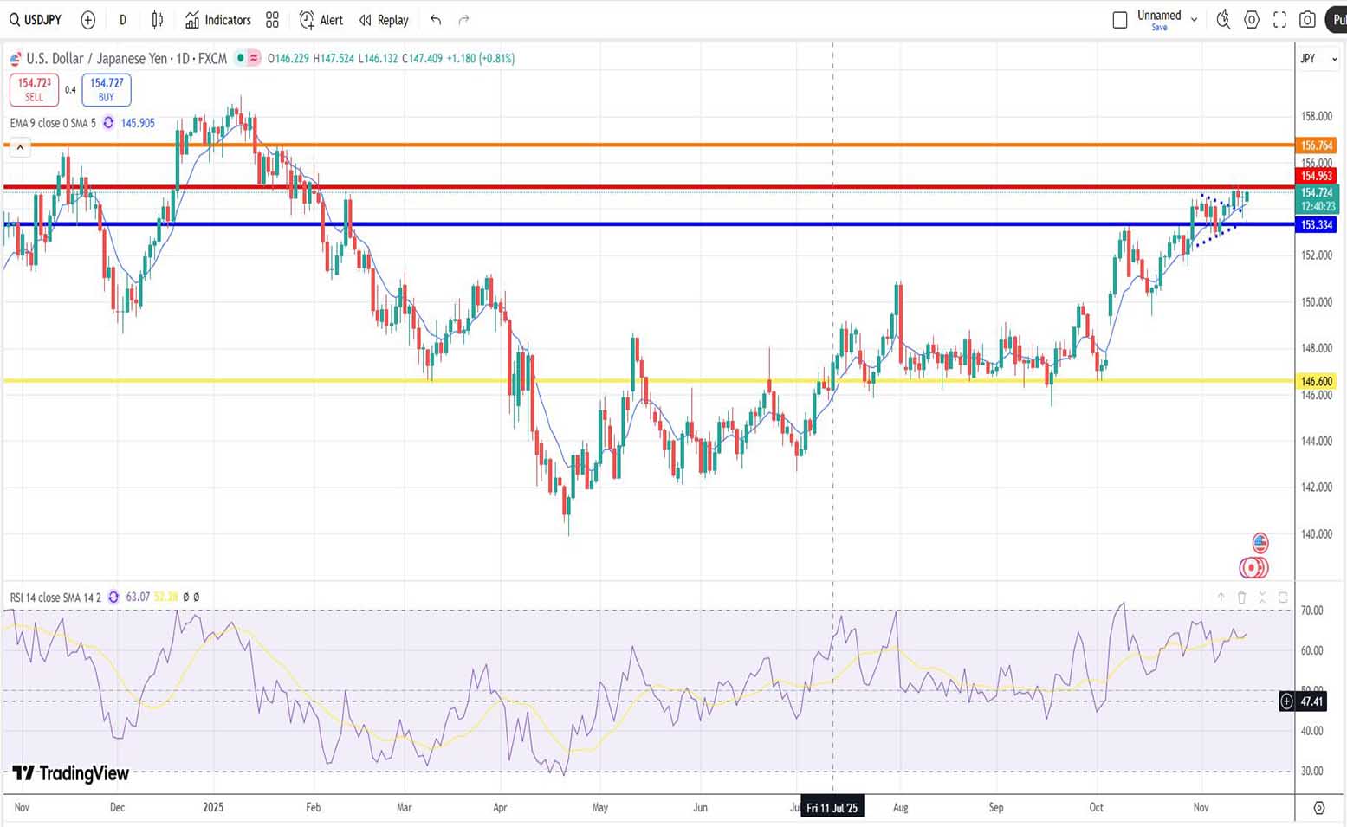
Task: Toggle the layout checkbox beside Unnamed
Action: click(1119, 20)
